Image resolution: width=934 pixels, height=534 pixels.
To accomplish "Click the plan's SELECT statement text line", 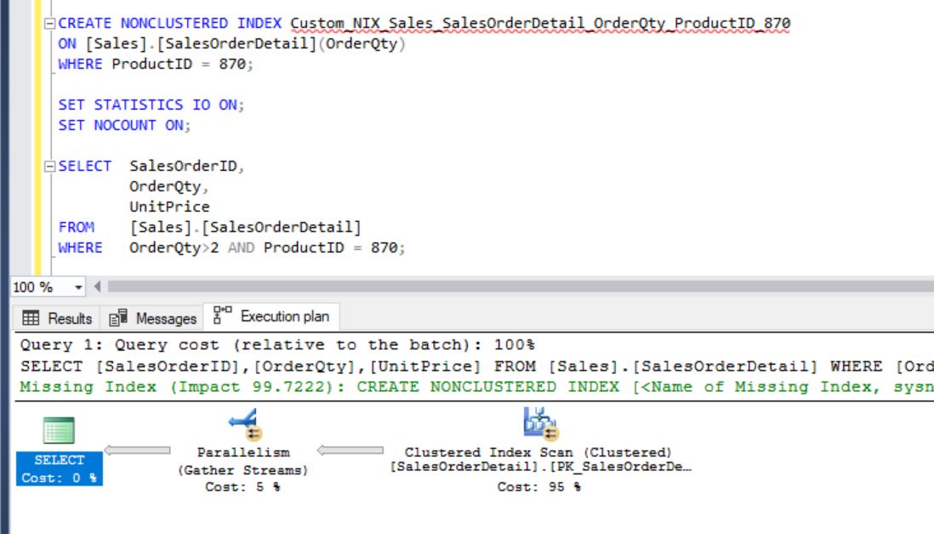I will tap(476, 366).
